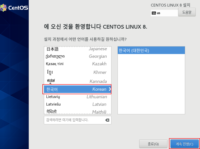
Task: Clear search field with backspace icon
Action: point(107,120)
